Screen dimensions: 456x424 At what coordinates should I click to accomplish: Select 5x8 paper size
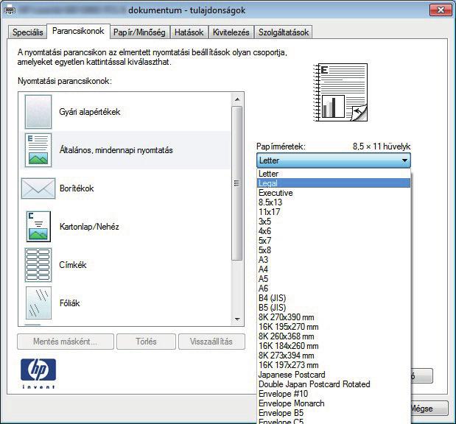(x=333, y=250)
